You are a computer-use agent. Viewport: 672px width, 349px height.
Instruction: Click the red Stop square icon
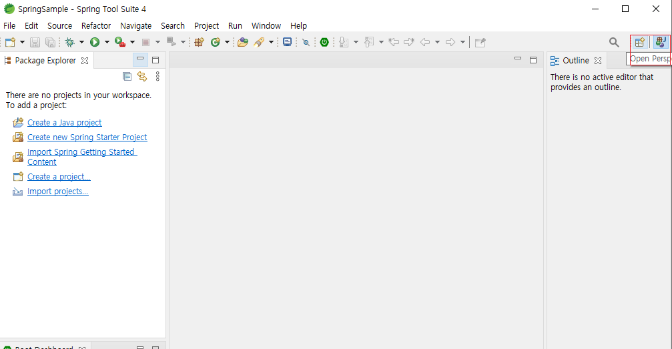145,42
